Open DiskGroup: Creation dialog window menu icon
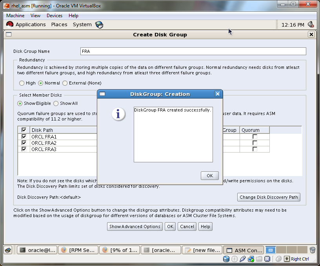This screenshot has width=320, height=266. point(102,94)
